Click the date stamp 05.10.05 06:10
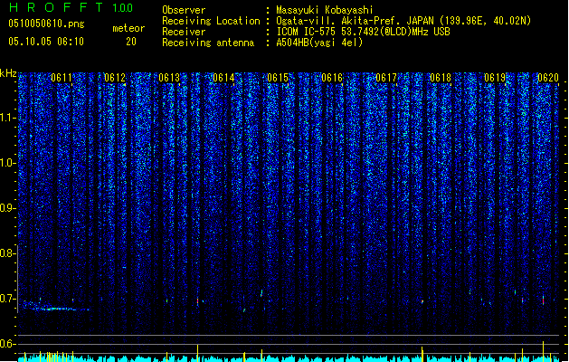The image size is (569, 362). point(46,42)
